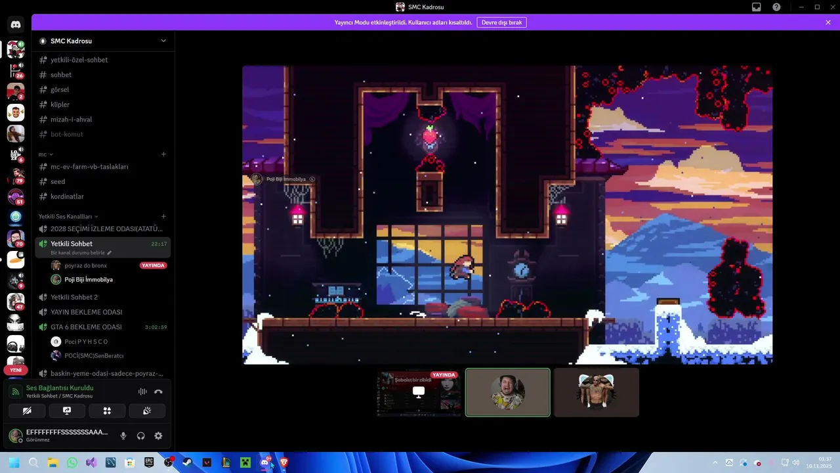Viewport: 840px width, 473px height.
Task: Show hidden system tray icons chevron
Action: pos(715,462)
